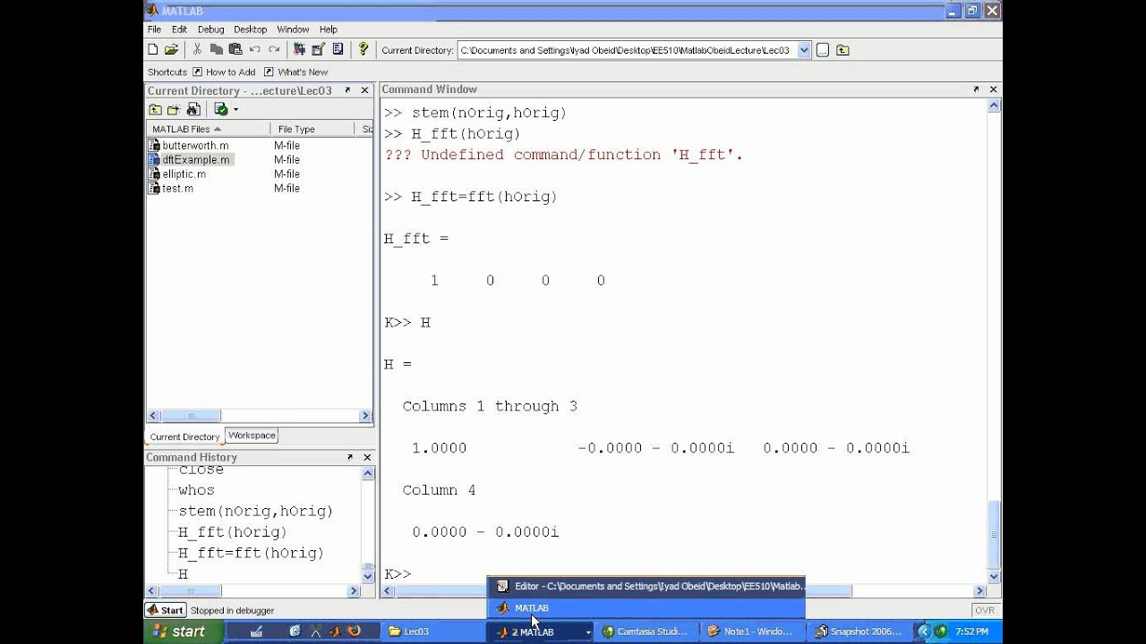
Task: Switch to Note1 window in taskbar
Action: pyautogui.click(x=753, y=631)
